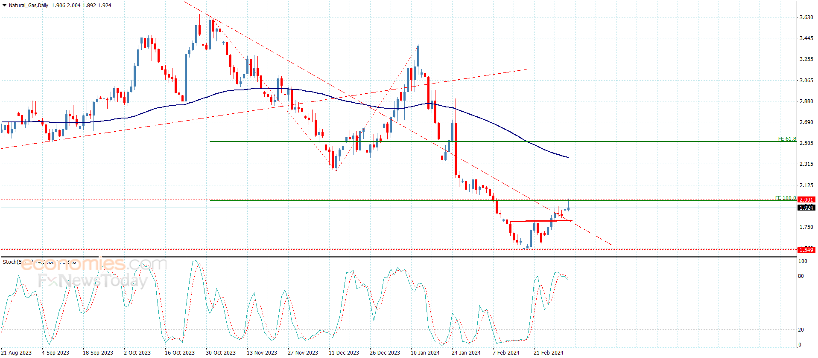Click the triangle arrow beside Natural_Gas,Daily
The image size is (818, 358).
(x=5, y=6)
